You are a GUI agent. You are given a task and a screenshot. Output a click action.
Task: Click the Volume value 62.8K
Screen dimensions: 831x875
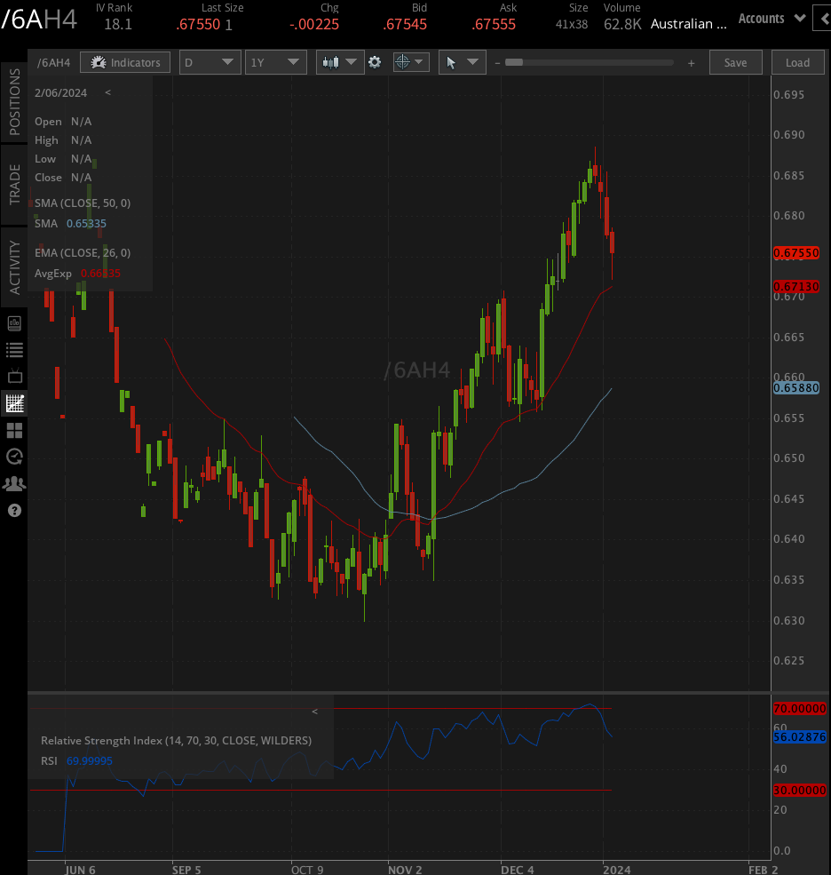pos(622,25)
